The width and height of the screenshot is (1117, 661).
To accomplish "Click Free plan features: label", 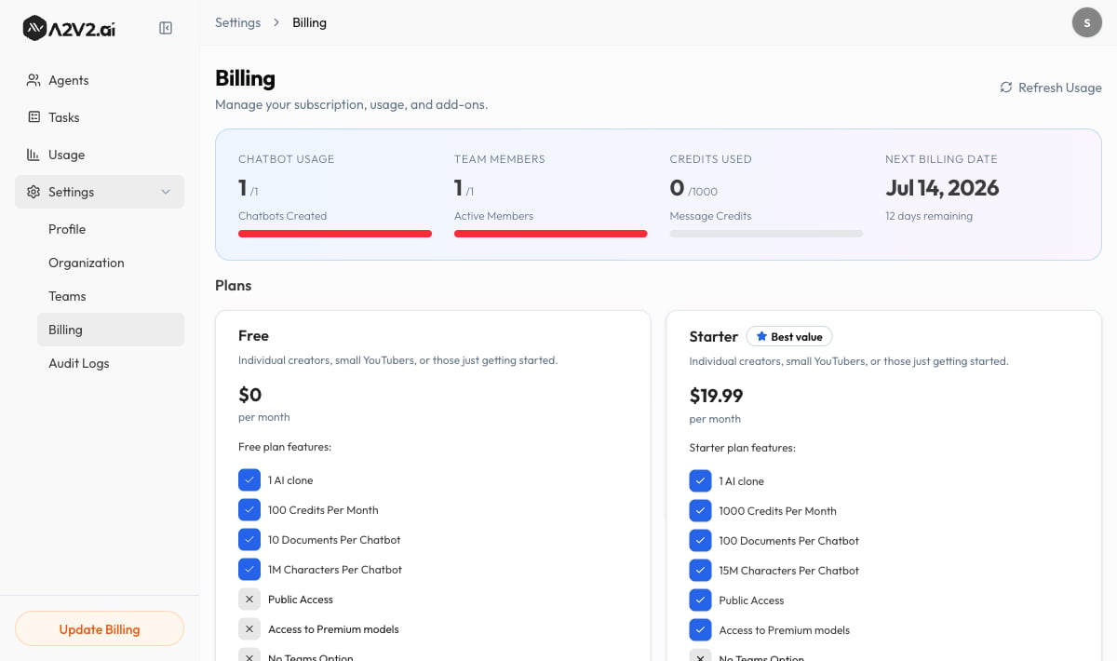I will [x=285, y=447].
